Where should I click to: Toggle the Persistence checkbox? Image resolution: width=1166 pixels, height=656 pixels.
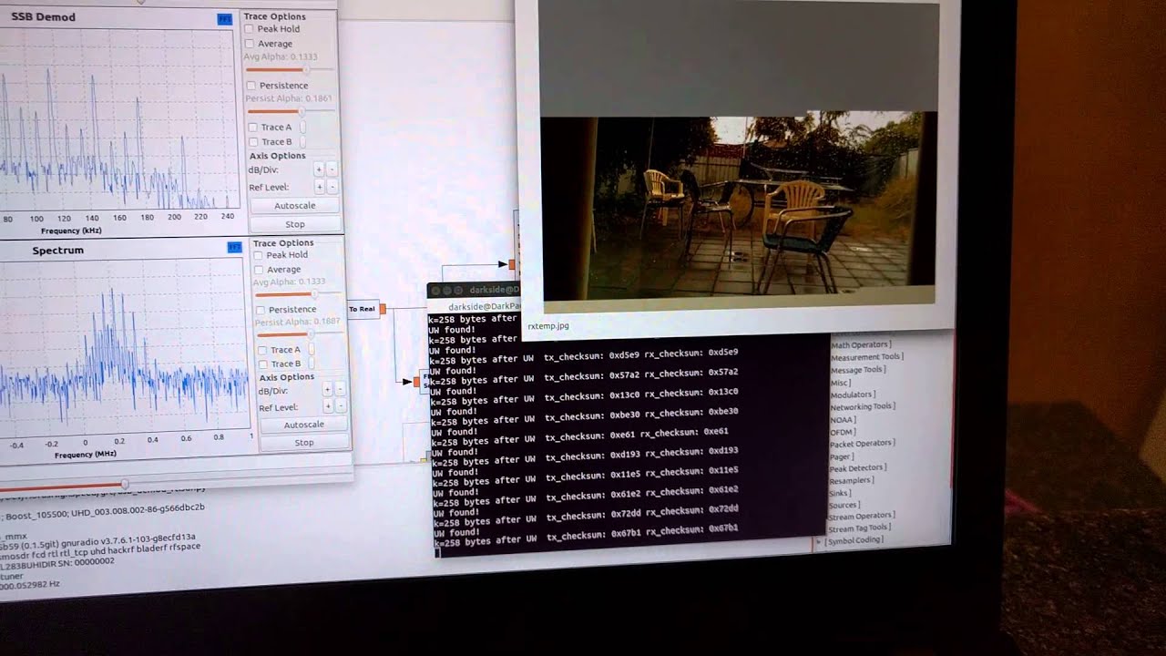(x=251, y=85)
